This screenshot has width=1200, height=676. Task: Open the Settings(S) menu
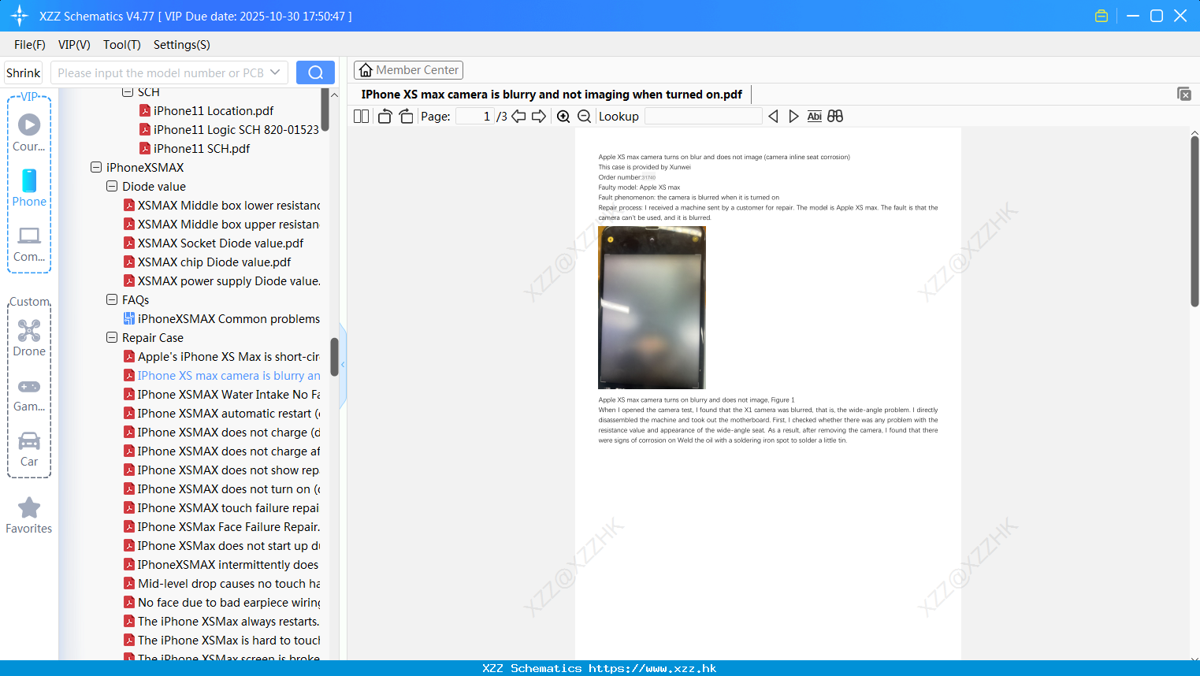[182, 45]
